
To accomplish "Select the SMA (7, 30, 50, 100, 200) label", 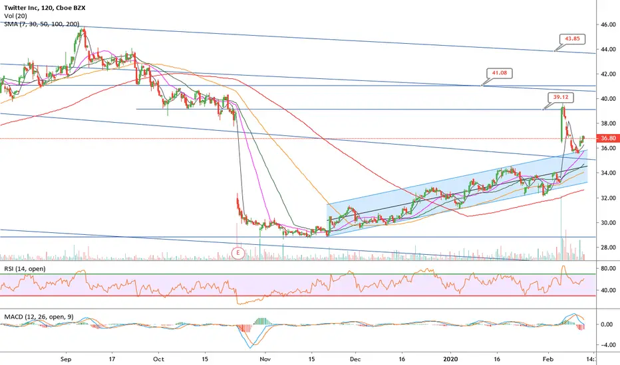I will click(41, 24).
